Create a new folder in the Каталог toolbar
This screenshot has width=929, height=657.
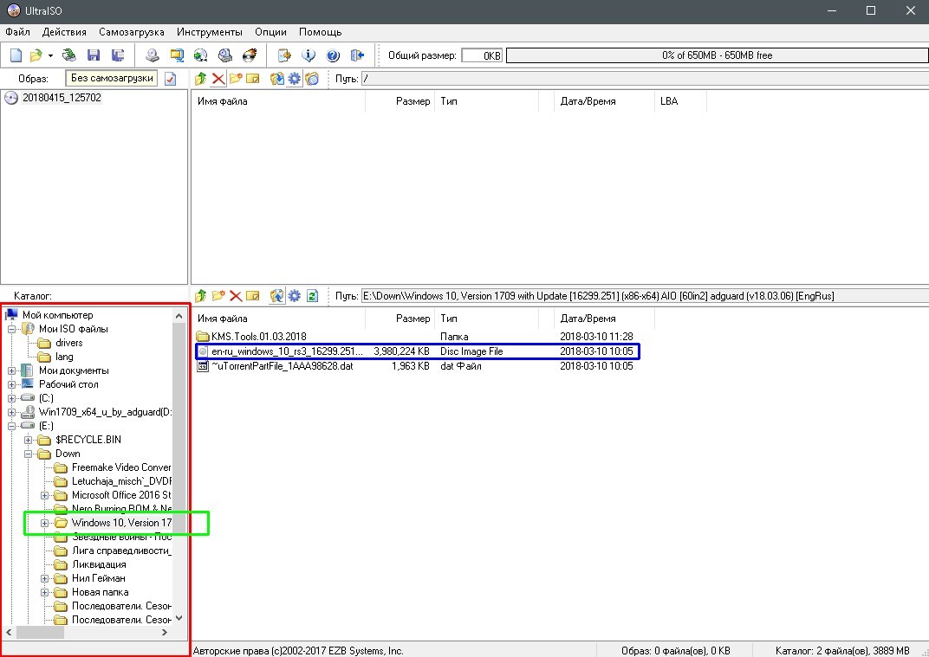(x=218, y=296)
